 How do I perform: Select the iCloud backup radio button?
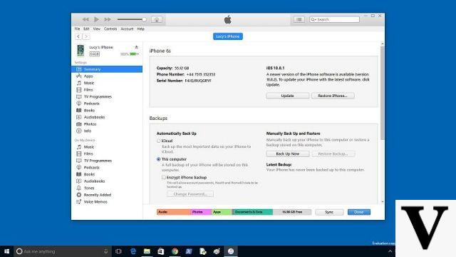click(x=159, y=141)
